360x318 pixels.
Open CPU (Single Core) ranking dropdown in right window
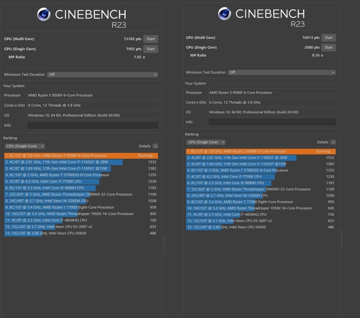pyautogui.click(x=206, y=142)
